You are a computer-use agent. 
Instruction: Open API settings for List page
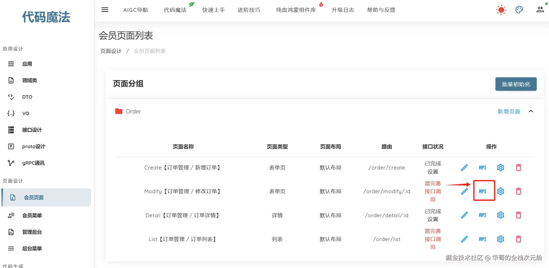point(482,239)
